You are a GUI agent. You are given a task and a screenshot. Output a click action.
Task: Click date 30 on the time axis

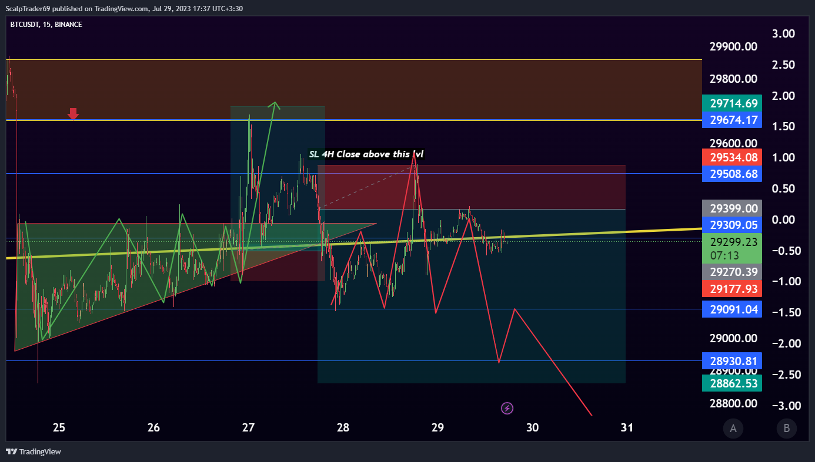532,428
